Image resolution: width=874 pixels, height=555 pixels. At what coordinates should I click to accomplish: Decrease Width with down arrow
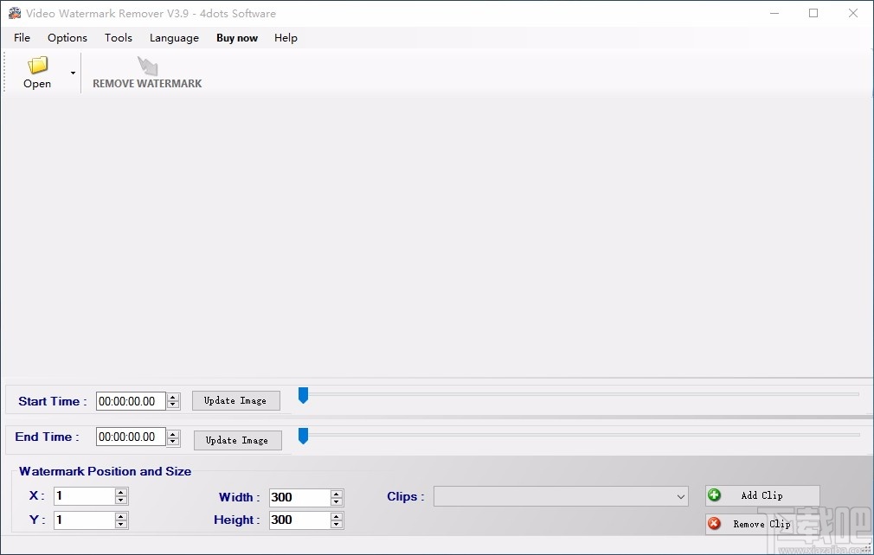pyautogui.click(x=336, y=501)
